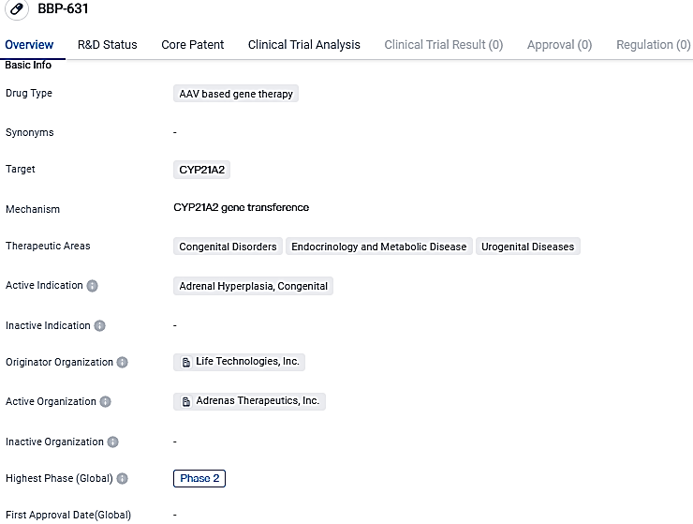The image size is (693, 524).
Task: Click info icon beside Inactive Organization
Action: pos(113,442)
